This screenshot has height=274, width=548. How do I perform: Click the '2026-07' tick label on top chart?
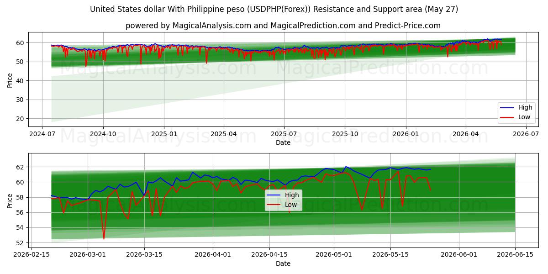pos(526,134)
